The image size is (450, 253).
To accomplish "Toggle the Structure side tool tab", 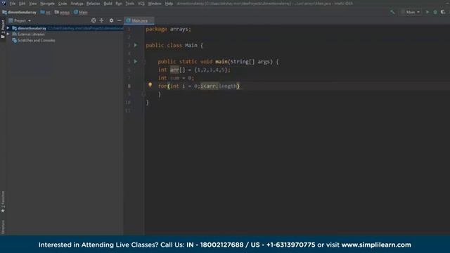I will (x=3, y=227).
